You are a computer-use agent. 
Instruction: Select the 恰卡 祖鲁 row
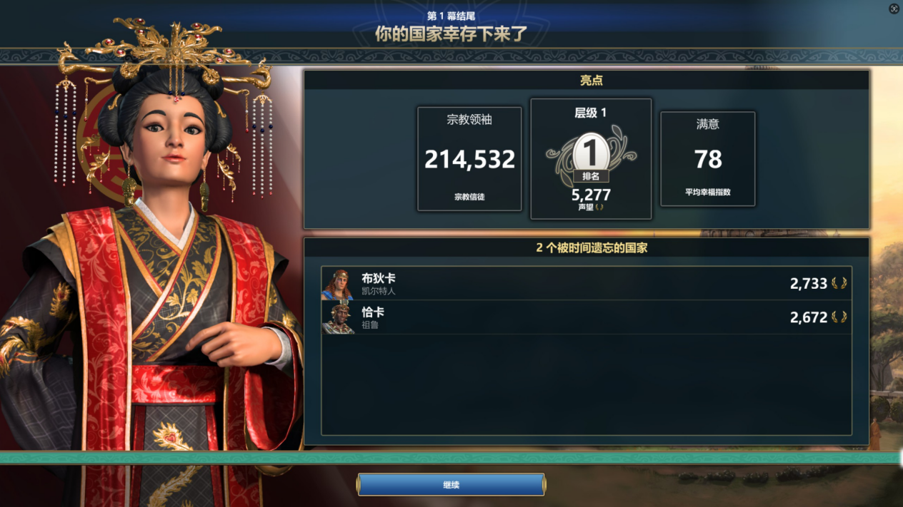tap(586, 318)
